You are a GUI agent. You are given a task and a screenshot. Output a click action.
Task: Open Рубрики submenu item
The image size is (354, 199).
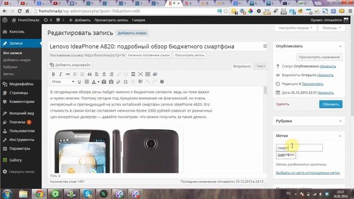coord(10,67)
